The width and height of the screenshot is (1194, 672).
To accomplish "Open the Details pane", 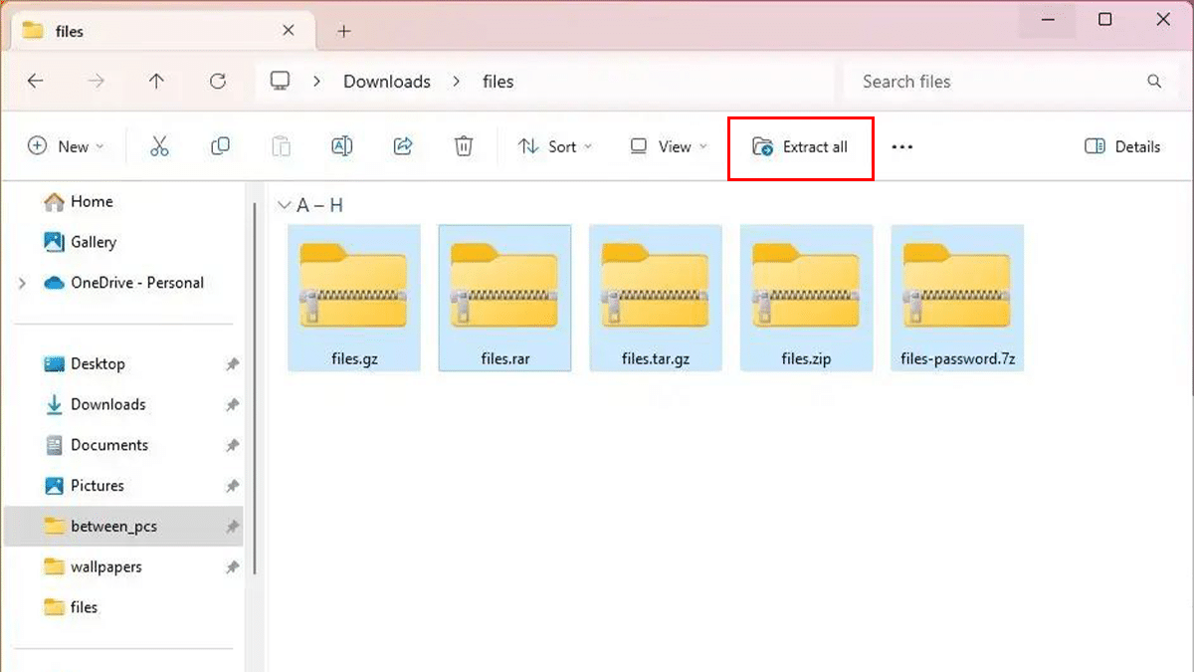I will [x=1122, y=146].
